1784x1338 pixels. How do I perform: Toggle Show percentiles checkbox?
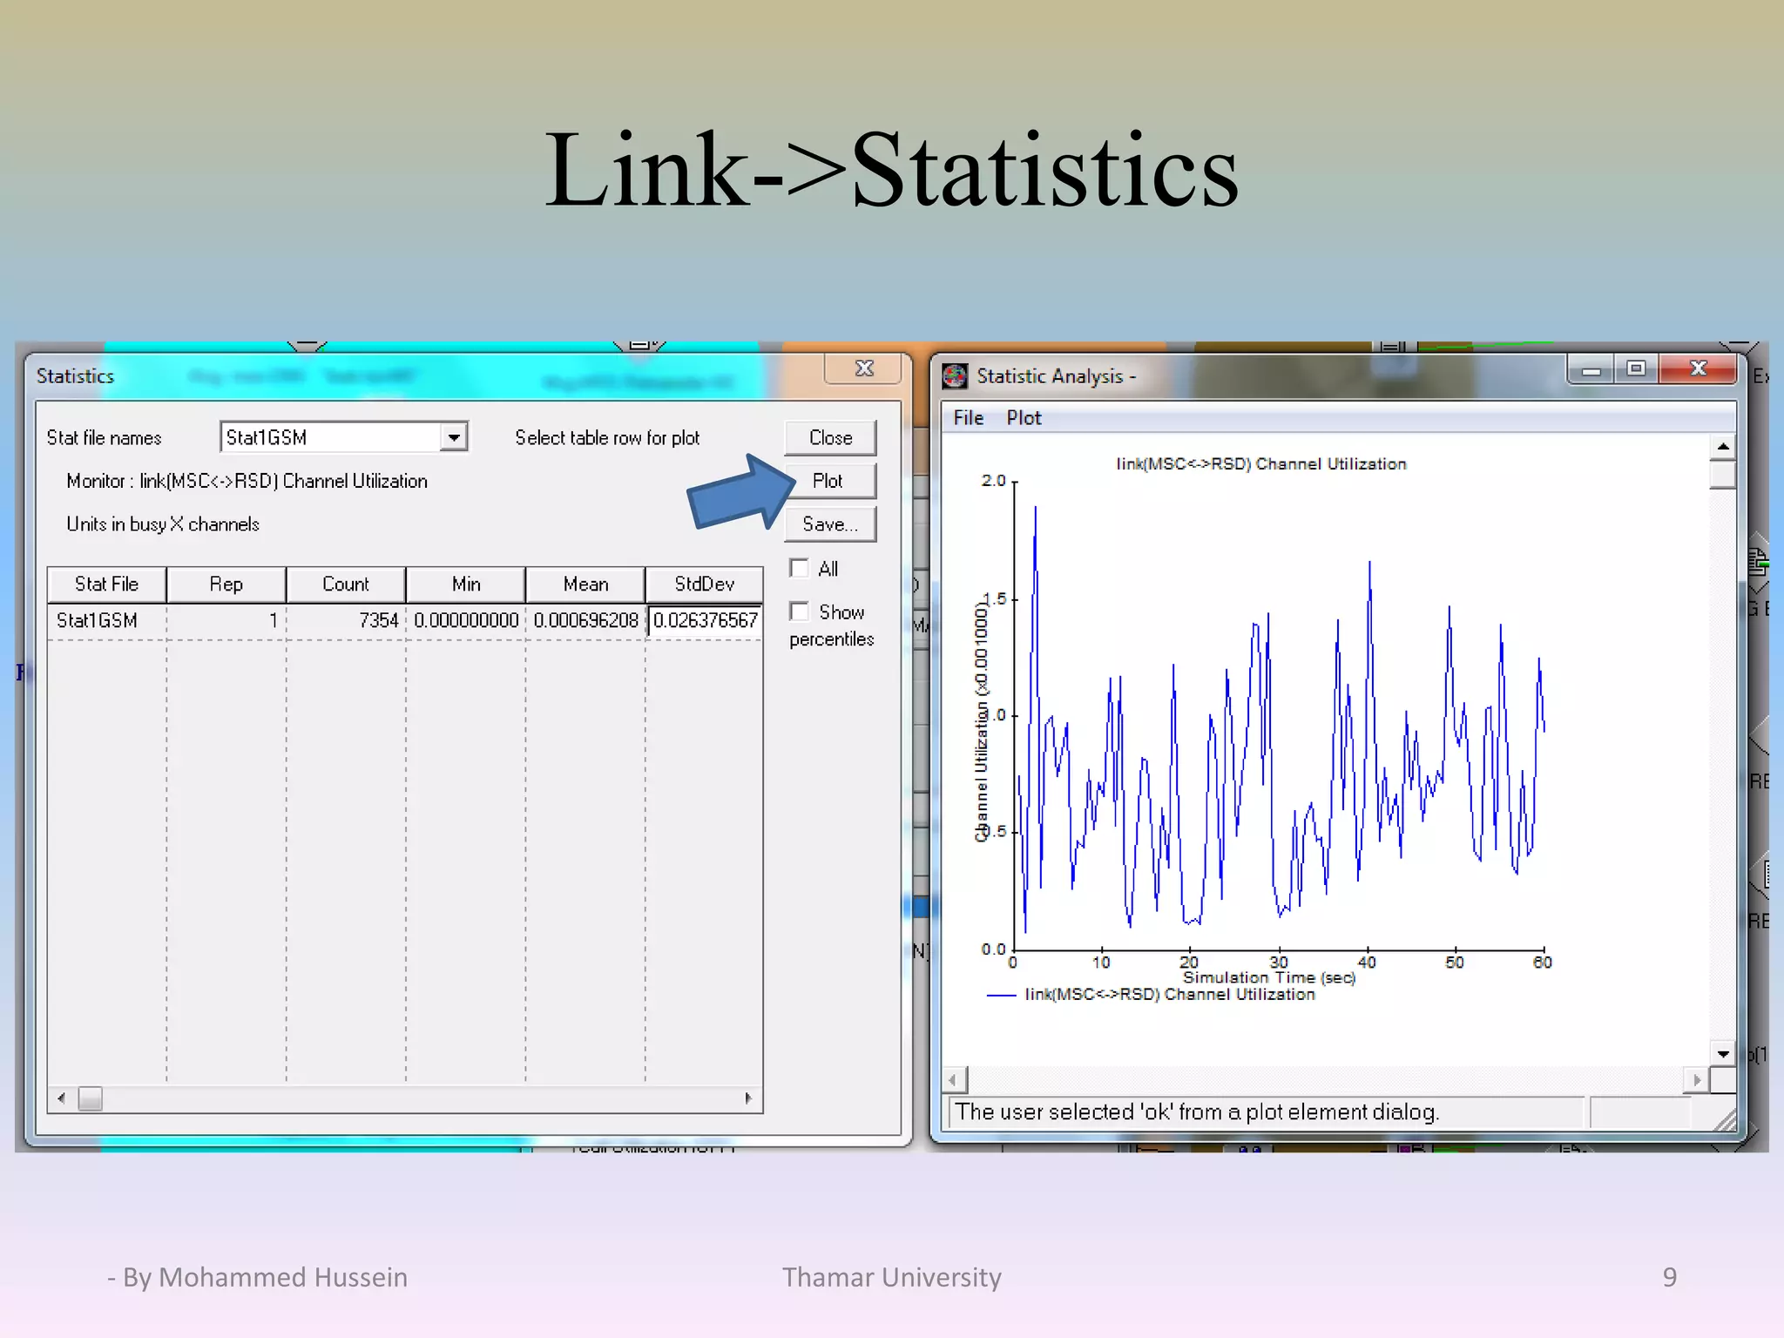point(799,612)
